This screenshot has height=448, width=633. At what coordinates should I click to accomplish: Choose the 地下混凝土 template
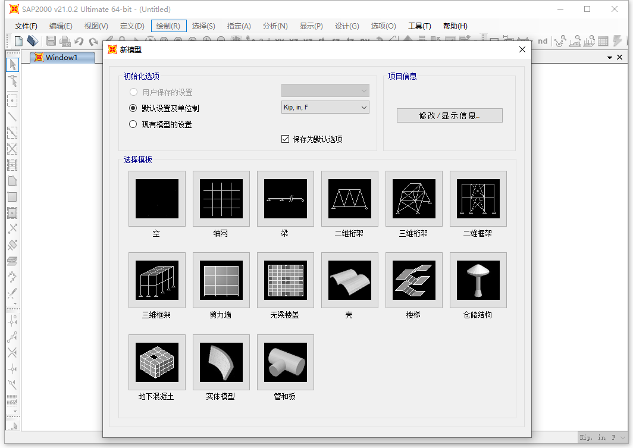[157, 362]
